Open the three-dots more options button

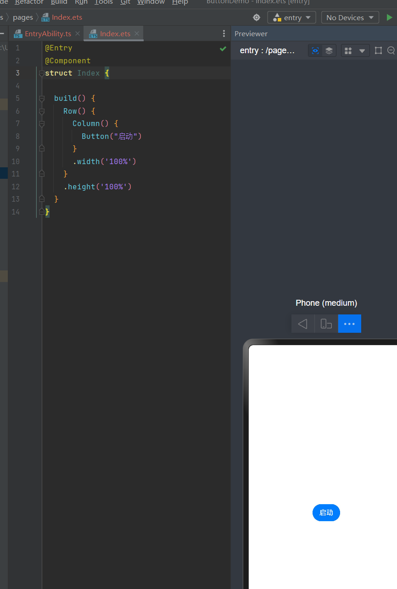[350, 324]
